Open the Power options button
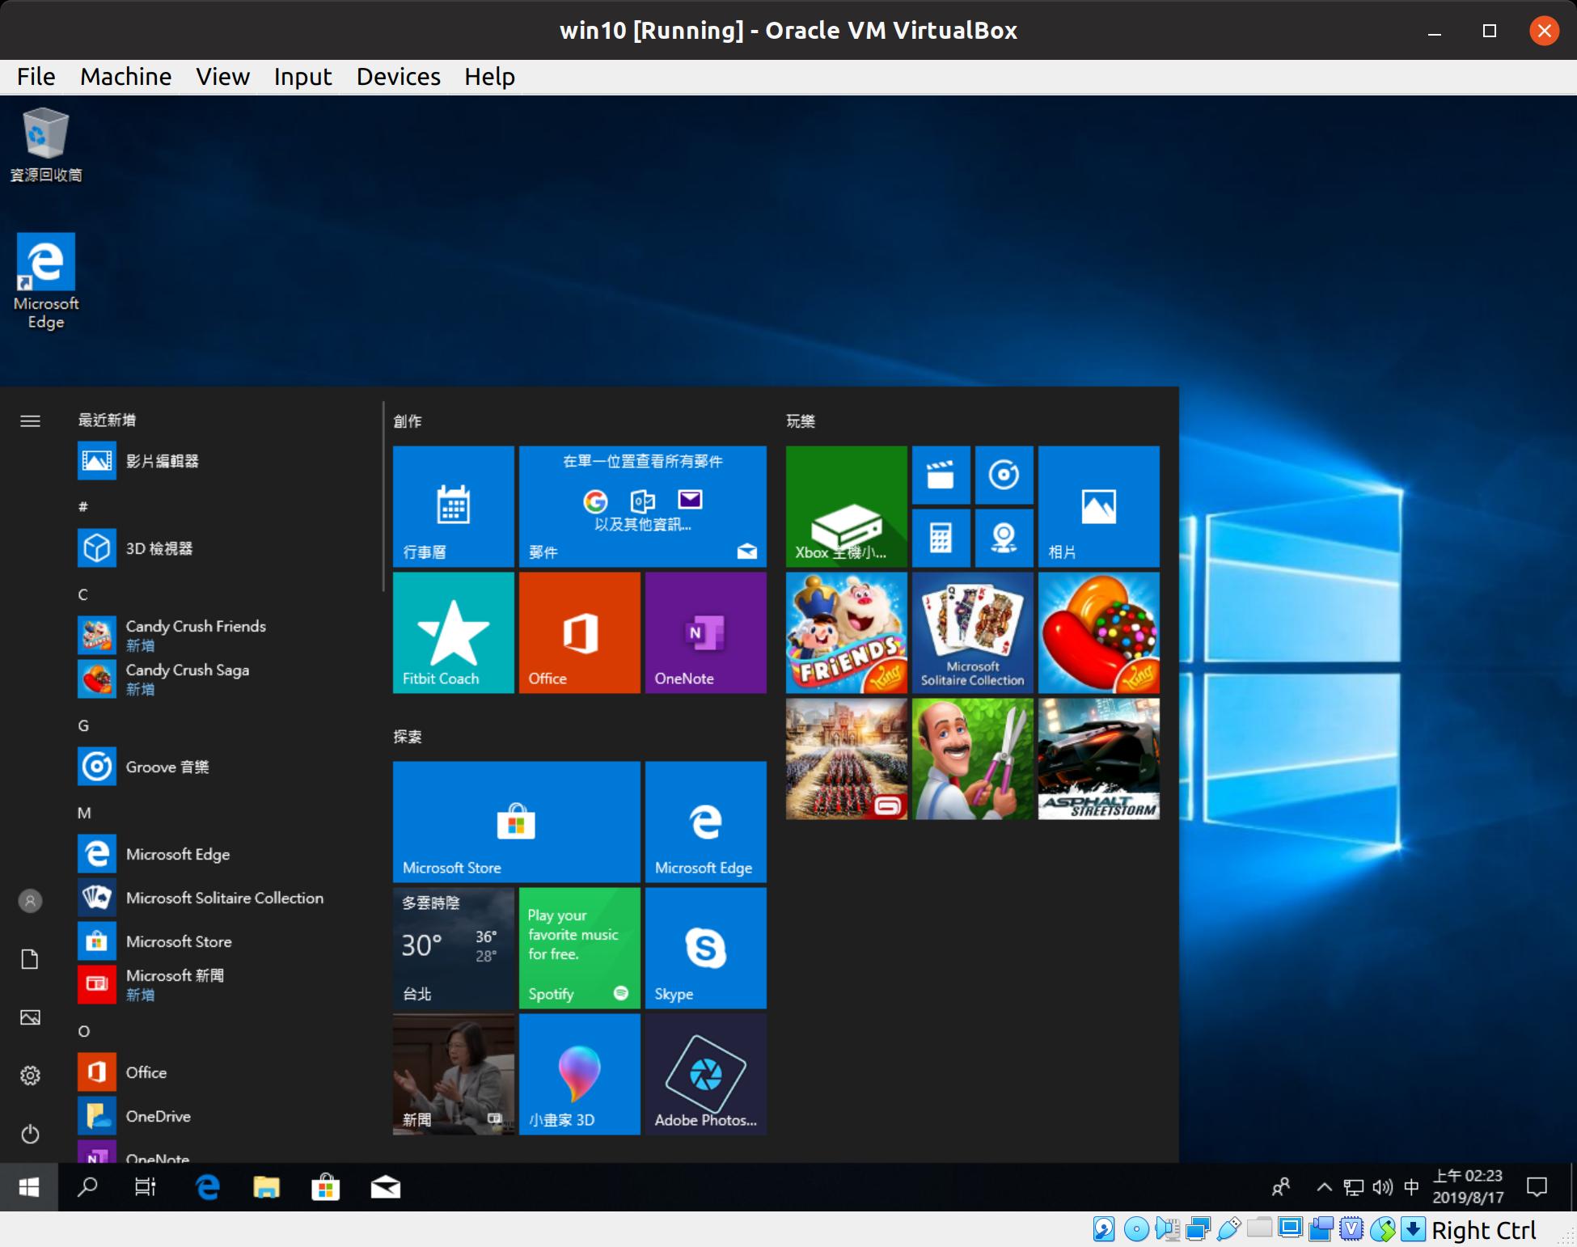The image size is (1577, 1247). (x=30, y=1134)
